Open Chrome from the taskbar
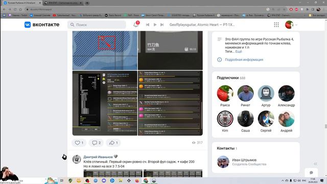The image size is (327, 184). point(146,180)
